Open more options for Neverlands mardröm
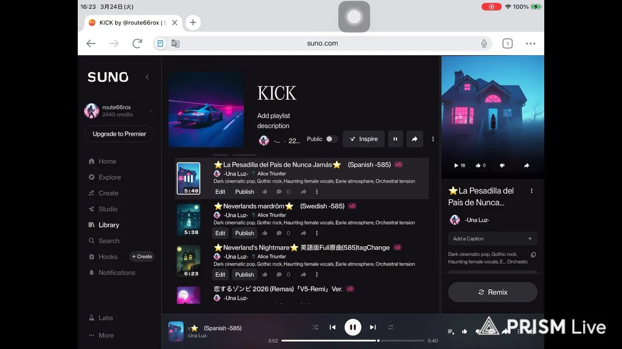 (317, 233)
